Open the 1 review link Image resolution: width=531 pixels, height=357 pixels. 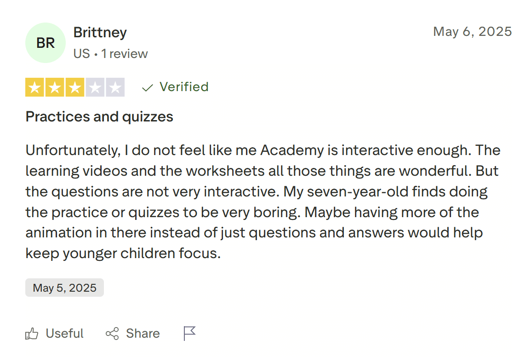tap(124, 53)
